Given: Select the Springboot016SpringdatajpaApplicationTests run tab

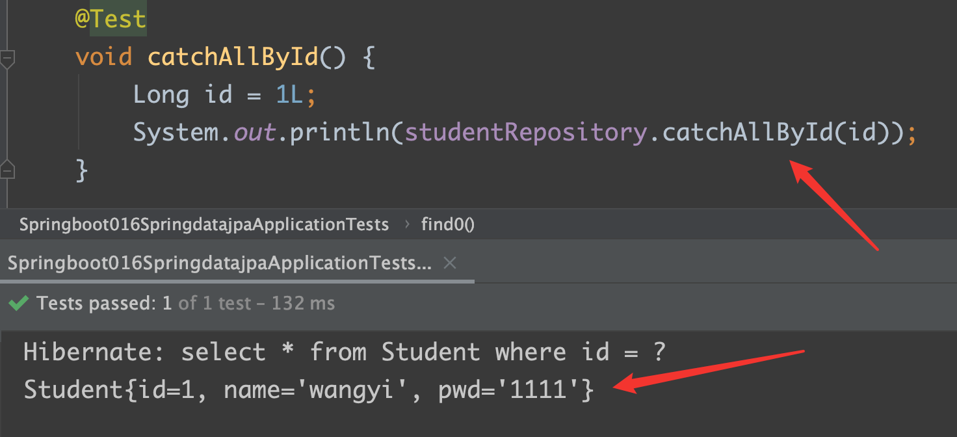Looking at the screenshot, I should click(220, 263).
